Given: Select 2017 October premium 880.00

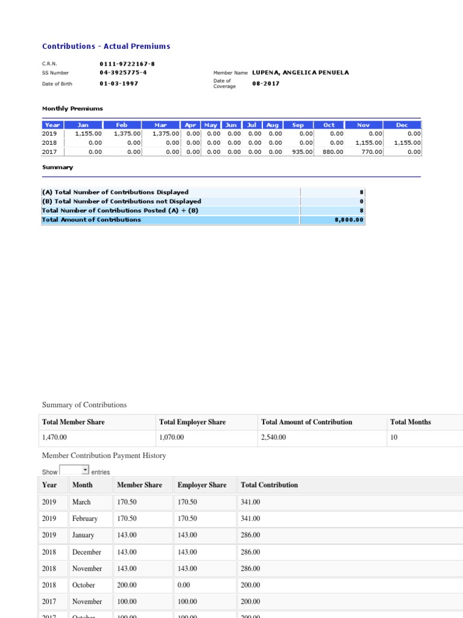Looking at the screenshot, I should (333, 151).
